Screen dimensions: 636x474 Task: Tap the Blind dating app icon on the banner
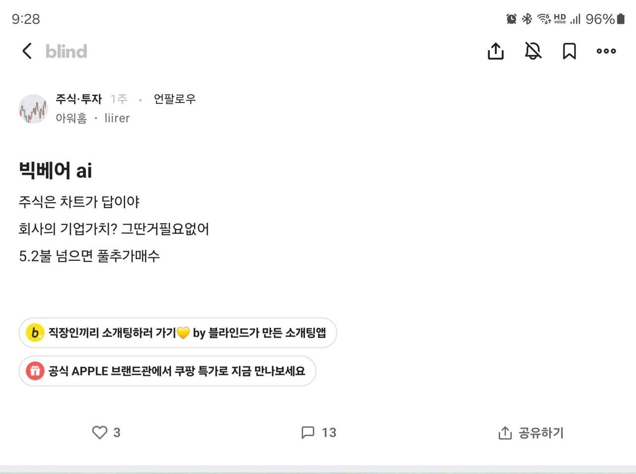pyautogui.click(x=35, y=333)
